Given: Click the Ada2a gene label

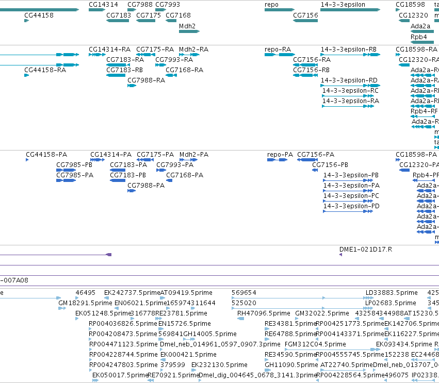Looking at the screenshot, I should (420, 26).
